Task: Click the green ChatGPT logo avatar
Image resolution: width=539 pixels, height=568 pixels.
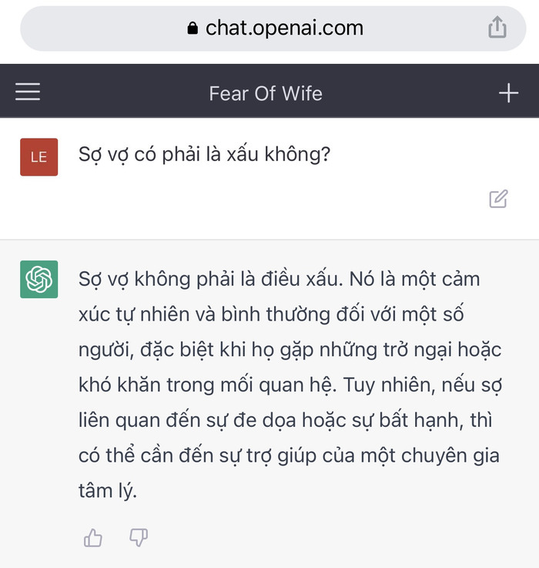Action: pyautogui.click(x=38, y=279)
